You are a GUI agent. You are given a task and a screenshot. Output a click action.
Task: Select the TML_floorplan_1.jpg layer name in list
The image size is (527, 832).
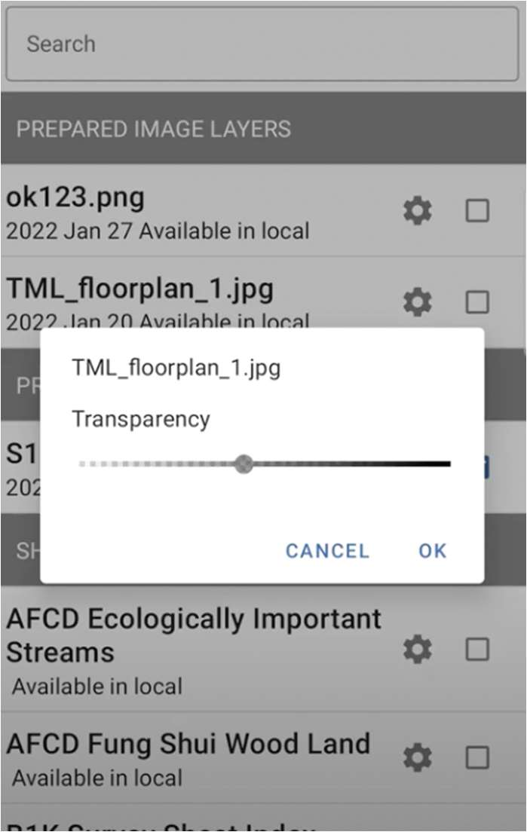coord(139,289)
